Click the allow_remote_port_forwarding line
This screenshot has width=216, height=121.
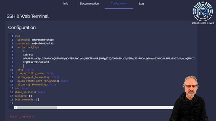[x=43, y=81]
